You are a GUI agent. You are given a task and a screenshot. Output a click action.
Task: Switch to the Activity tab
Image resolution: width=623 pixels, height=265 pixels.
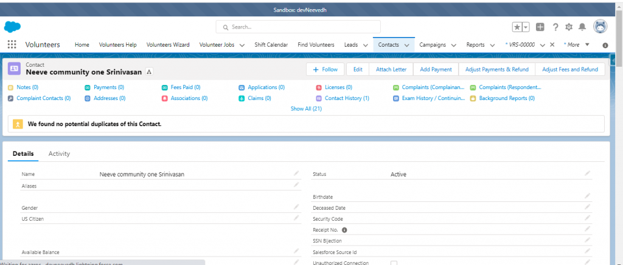click(x=59, y=153)
